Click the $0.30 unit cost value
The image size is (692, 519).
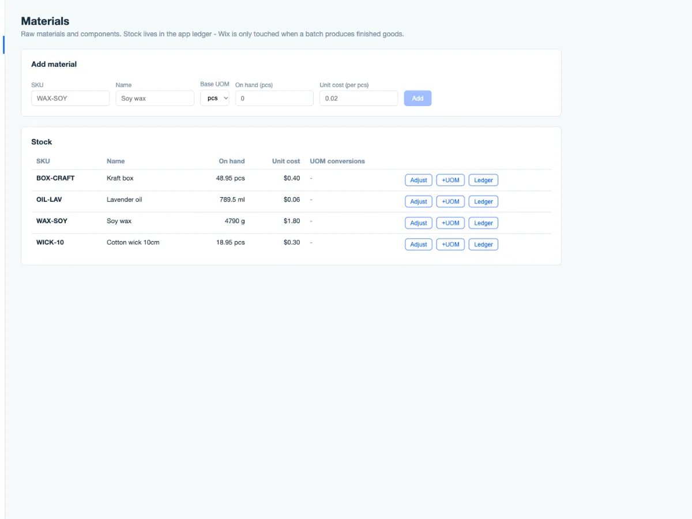pyautogui.click(x=292, y=242)
